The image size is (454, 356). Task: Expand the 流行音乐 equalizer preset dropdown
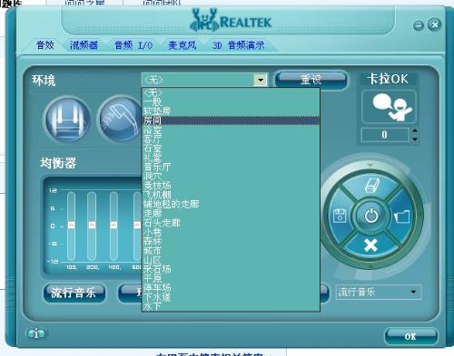tap(413, 292)
